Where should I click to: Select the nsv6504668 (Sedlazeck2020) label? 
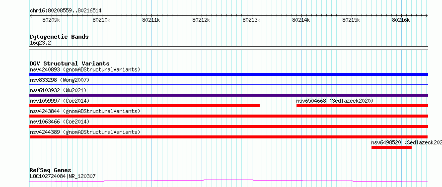335,101
